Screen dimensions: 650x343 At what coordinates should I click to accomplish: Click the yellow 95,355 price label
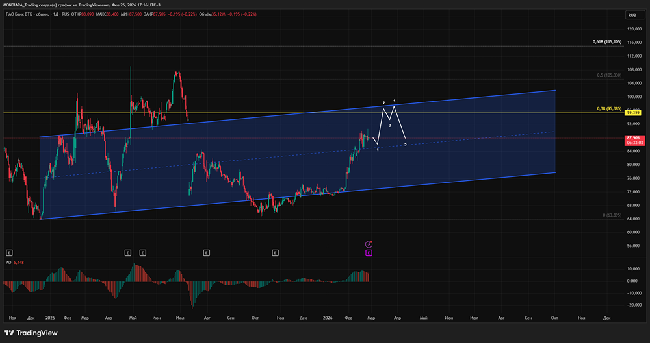coord(633,113)
